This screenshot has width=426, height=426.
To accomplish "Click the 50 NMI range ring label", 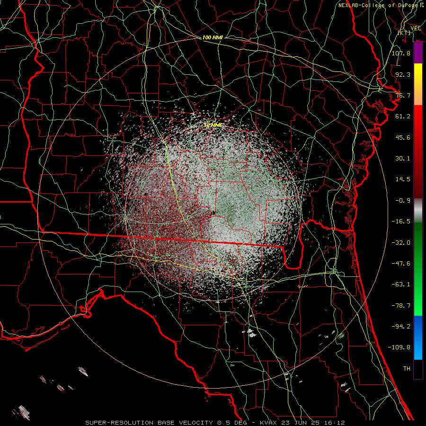I will pos(212,125).
